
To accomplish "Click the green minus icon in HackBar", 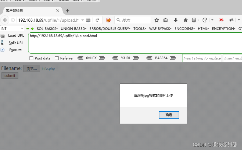I will [x=28, y=29].
